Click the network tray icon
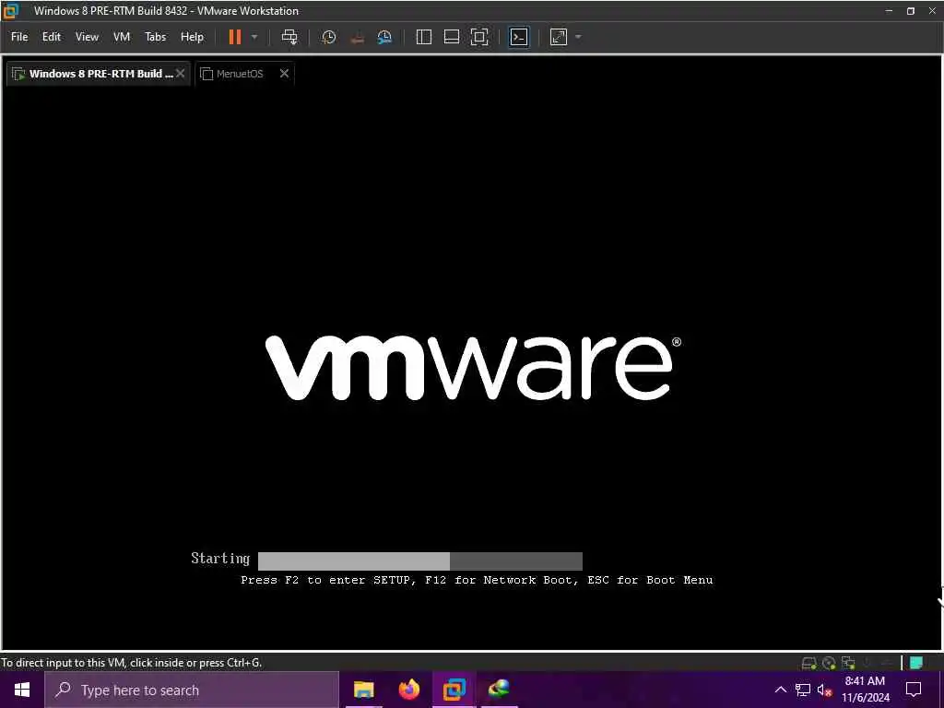The image size is (944, 708). point(803,690)
